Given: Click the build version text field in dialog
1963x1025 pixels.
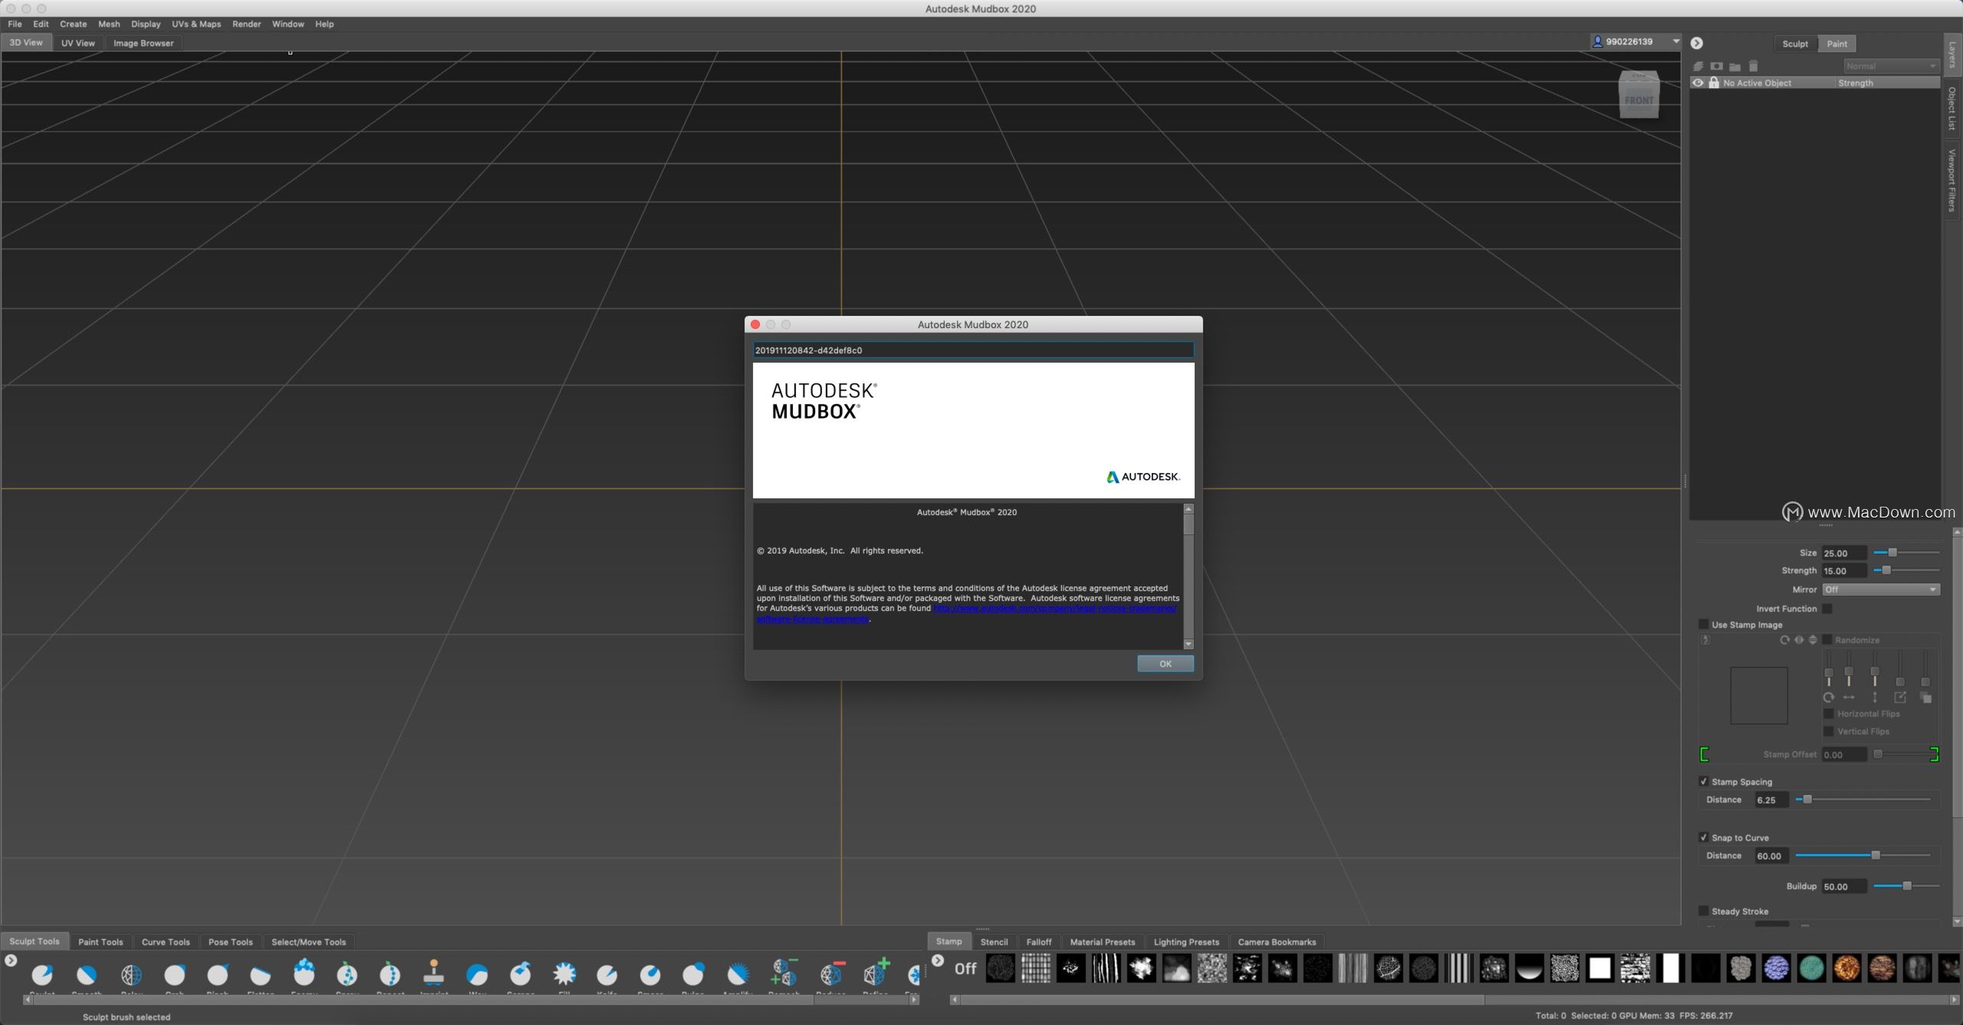Looking at the screenshot, I should [973, 350].
